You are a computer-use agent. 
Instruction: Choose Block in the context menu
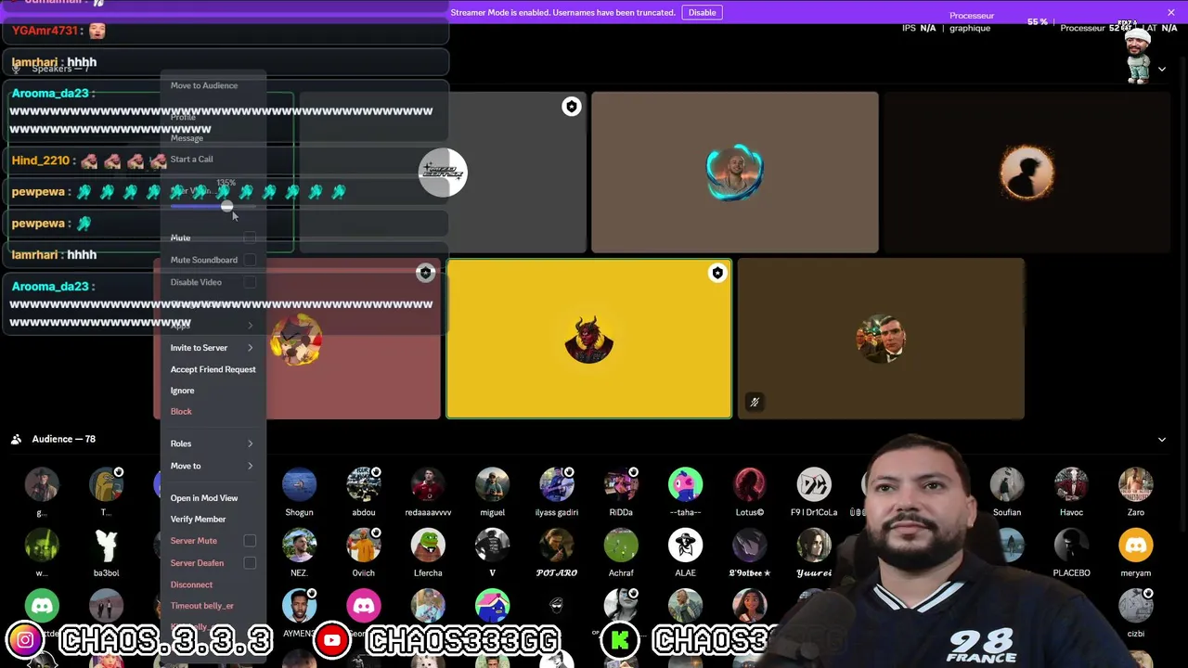181,412
